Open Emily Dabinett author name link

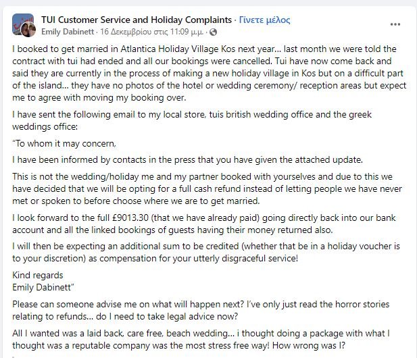tap(68, 32)
